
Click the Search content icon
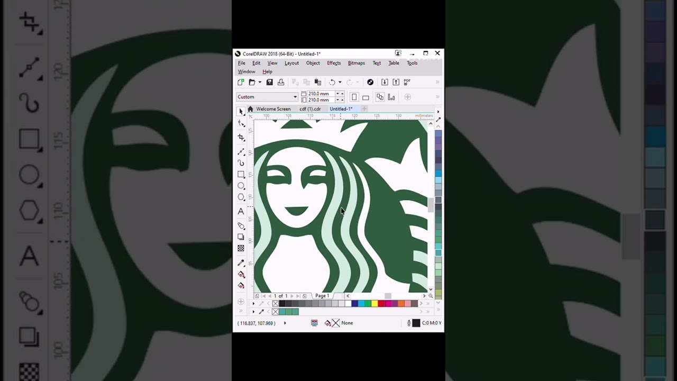370,82
